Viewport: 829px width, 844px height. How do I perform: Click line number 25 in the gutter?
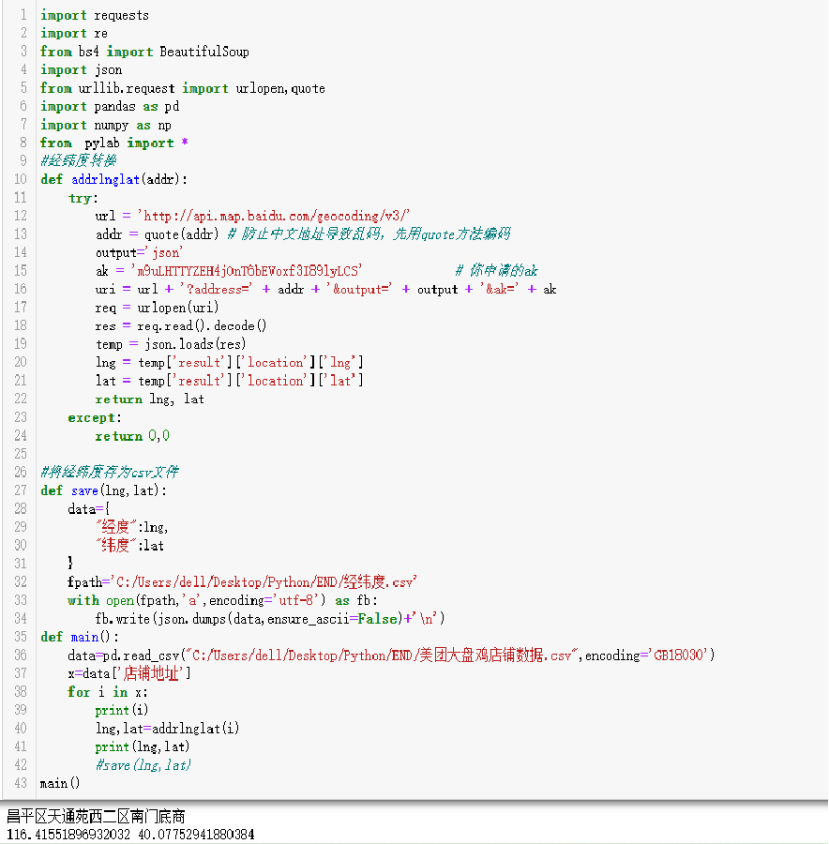(x=21, y=454)
